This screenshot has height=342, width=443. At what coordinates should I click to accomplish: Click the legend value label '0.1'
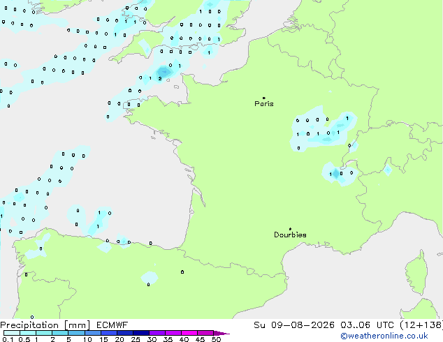coord(8,339)
